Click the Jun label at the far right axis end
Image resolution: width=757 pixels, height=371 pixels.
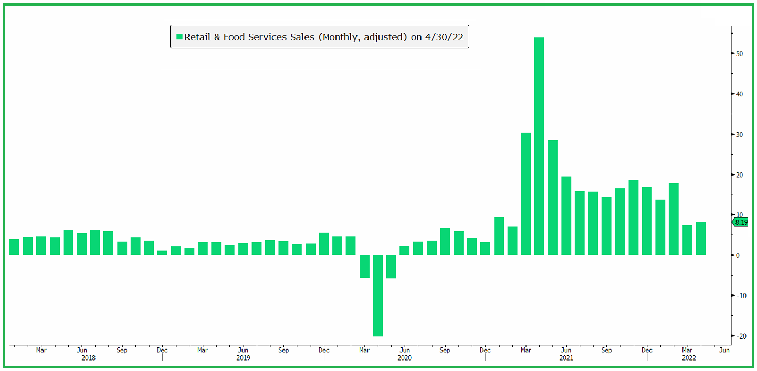click(x=726, y=348)
